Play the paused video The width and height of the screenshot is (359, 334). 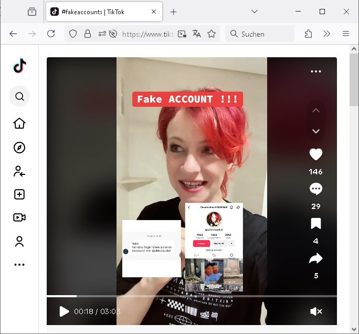point(64,311)
